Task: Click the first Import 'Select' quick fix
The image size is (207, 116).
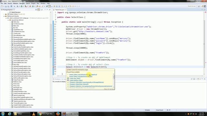Action: point(83,74)
